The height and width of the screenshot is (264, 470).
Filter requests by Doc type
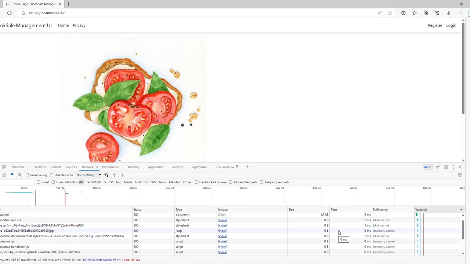146,182
